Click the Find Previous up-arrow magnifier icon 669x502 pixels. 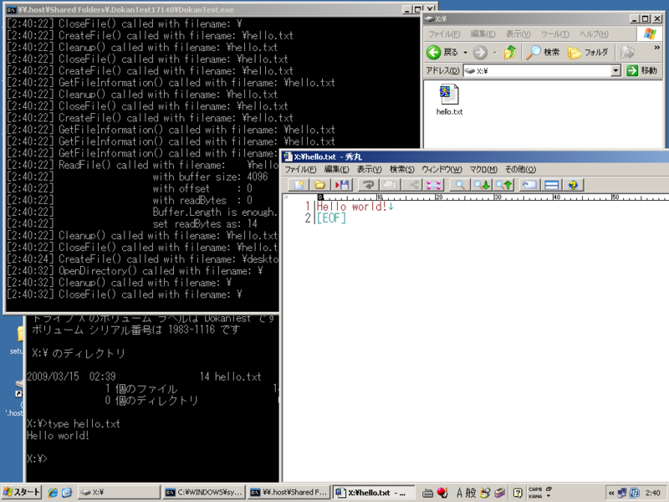505,185
